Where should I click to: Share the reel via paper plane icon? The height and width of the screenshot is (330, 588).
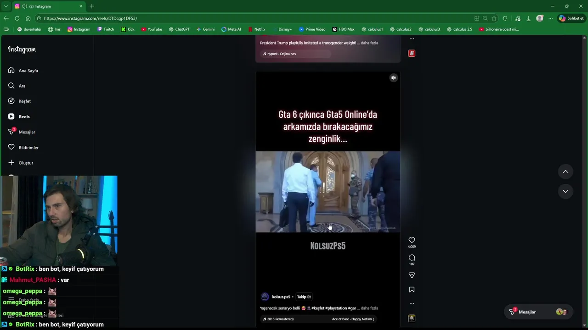(x=412, y=275)
